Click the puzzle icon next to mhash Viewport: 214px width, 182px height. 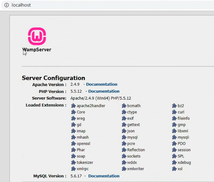click(73, 137)
